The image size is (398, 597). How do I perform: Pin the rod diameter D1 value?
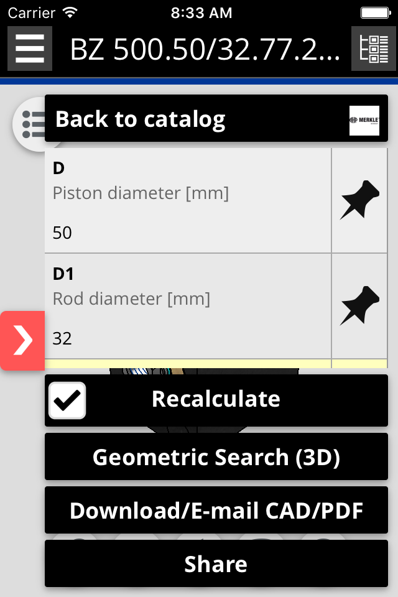pyautogui.click(x=359, y=306)
